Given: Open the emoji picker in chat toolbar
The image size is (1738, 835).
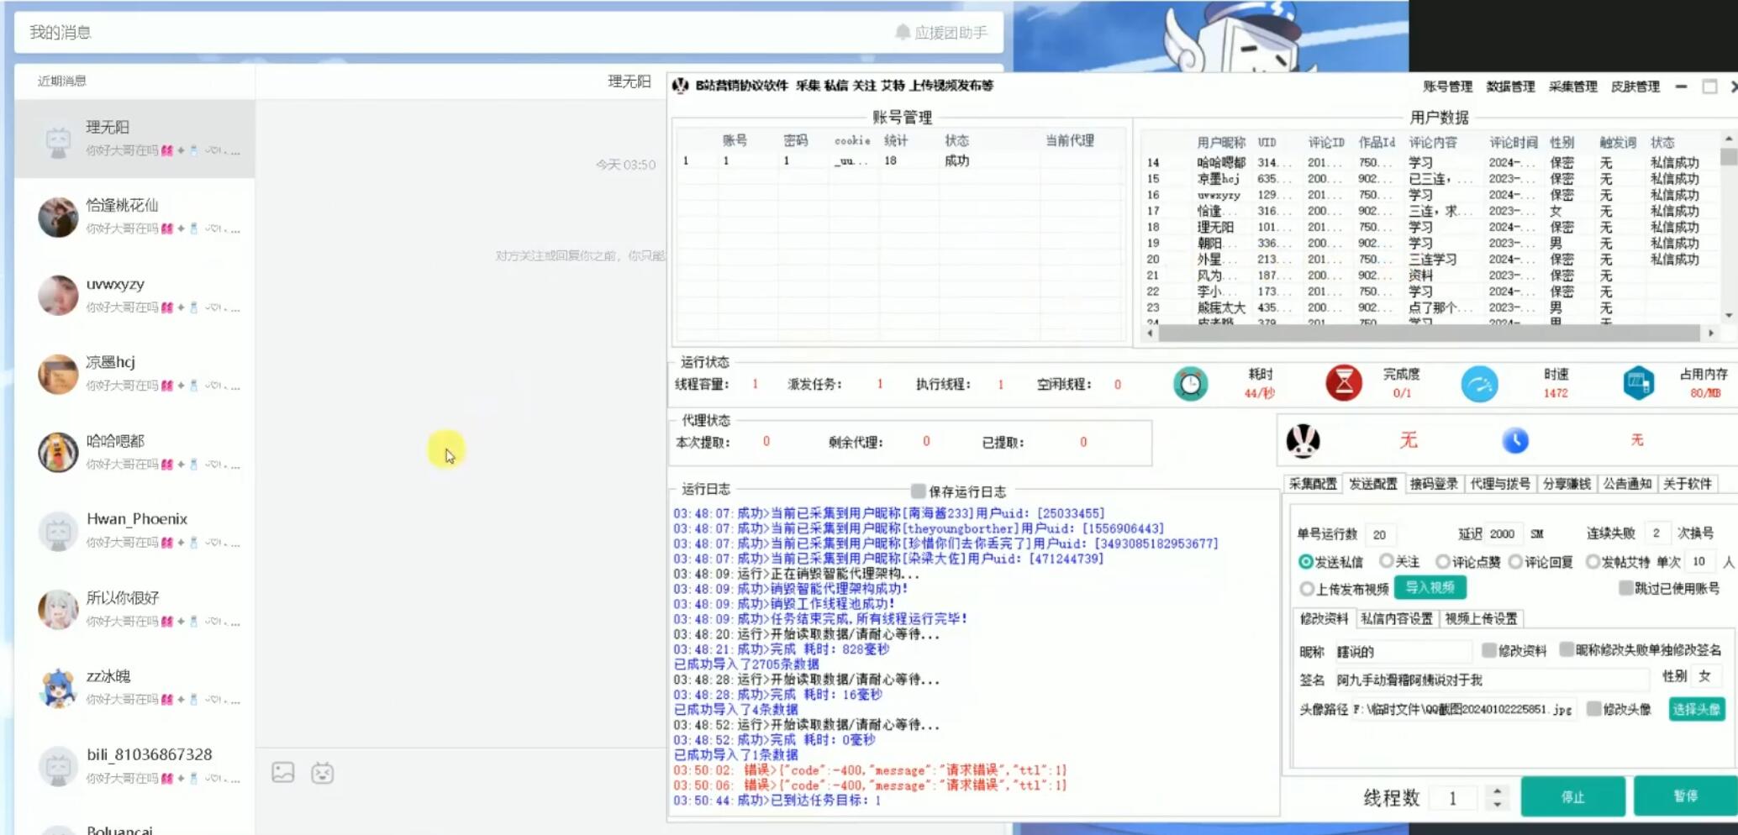Looking at the screenshot, I should pos(323,772).
